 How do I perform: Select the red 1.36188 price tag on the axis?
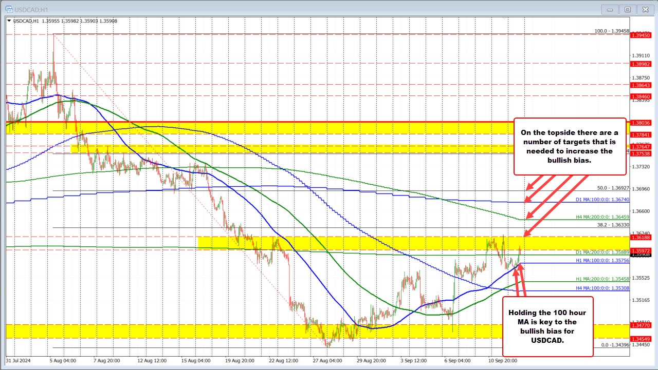click(x=640, y=239)
